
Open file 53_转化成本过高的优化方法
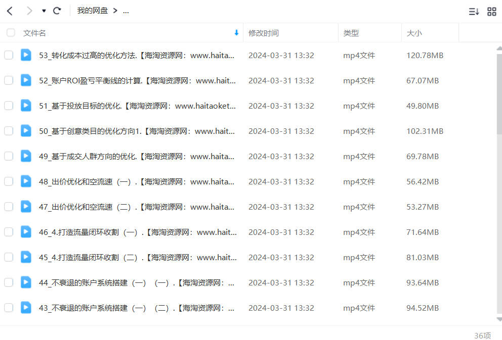pyautogui.click(x=137, y=55)
